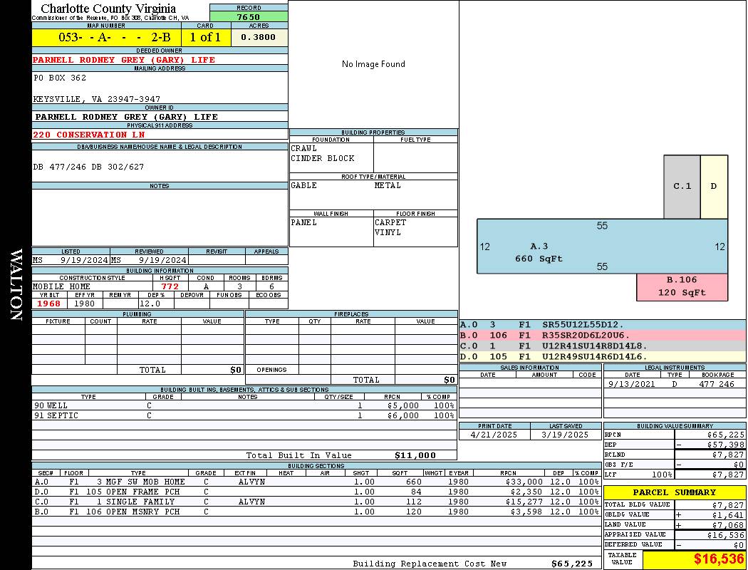The width and height of the screenshot is (748, 570).
Task: Click the red year built value 1968
Action: coord(49,304)
